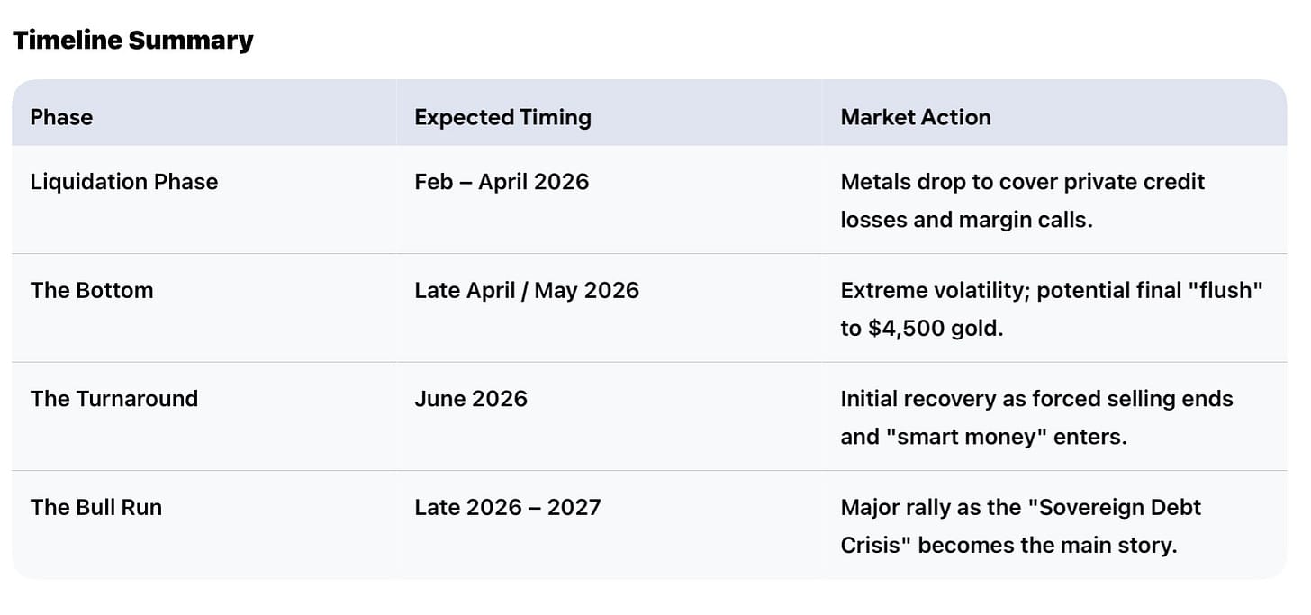Image resolution: width=1311 pixels, height=615 pixels.
Task: Click the Initial recovery text line
Action: tap(1035, 399)
